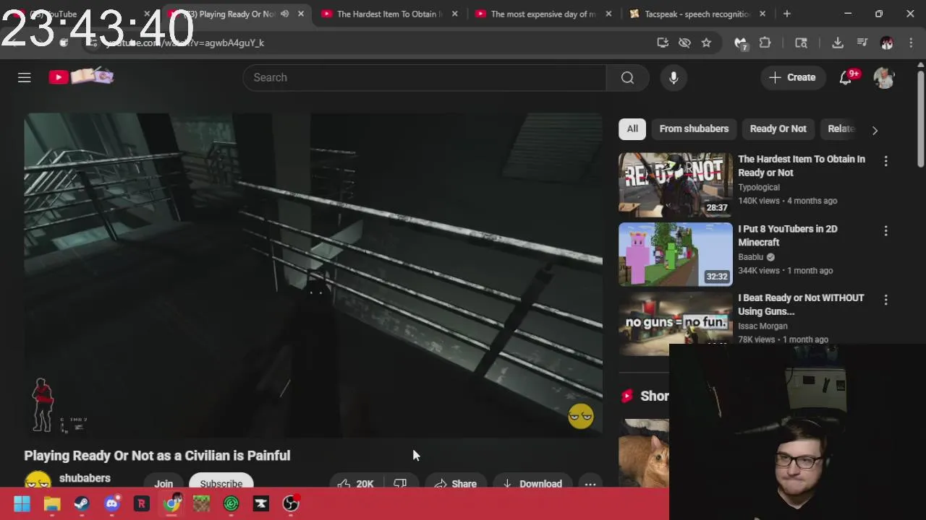Screen dimensions: 926x520
Task: Click the channel watermark in video corner
Action: [x=581, y=416]
